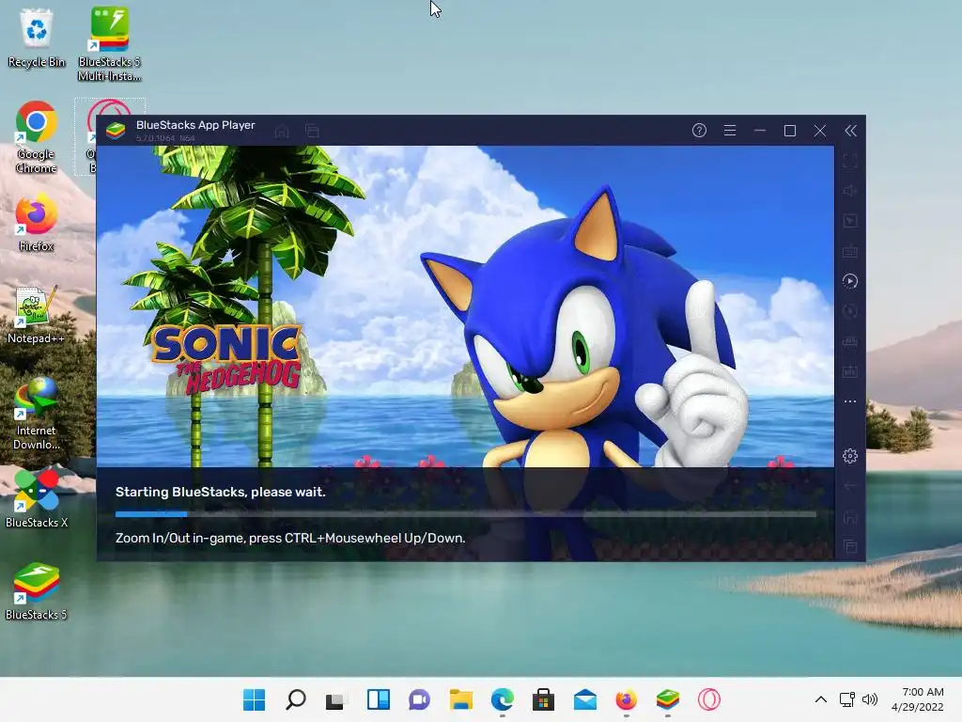The width and height of the screenshot is (962, 722).
Task: Click the volume speaker icon in BlueStacks sidebar
Action: click(x=849, y=191)
